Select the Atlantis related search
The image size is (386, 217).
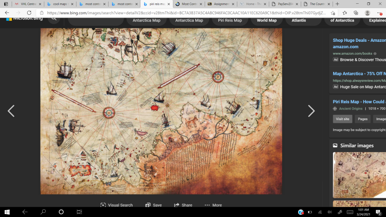pyautogui.click(x=303, y=20)
